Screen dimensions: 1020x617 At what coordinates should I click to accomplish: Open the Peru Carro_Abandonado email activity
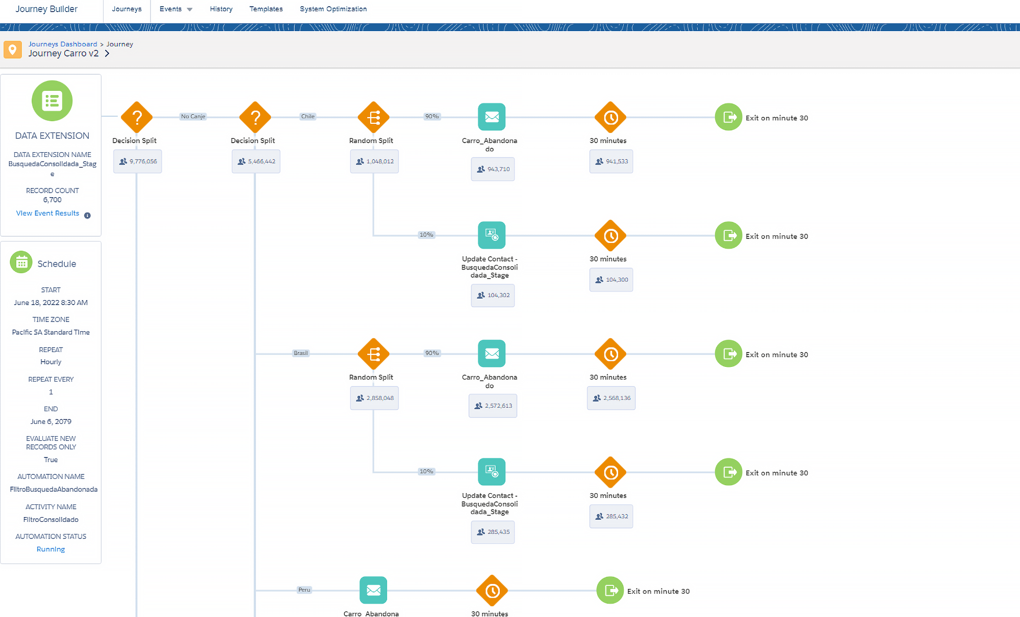tap(373, 590)
